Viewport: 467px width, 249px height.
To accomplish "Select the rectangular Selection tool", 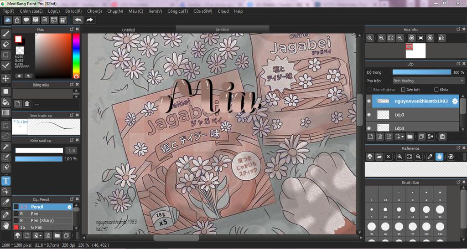I will [6, 125].
